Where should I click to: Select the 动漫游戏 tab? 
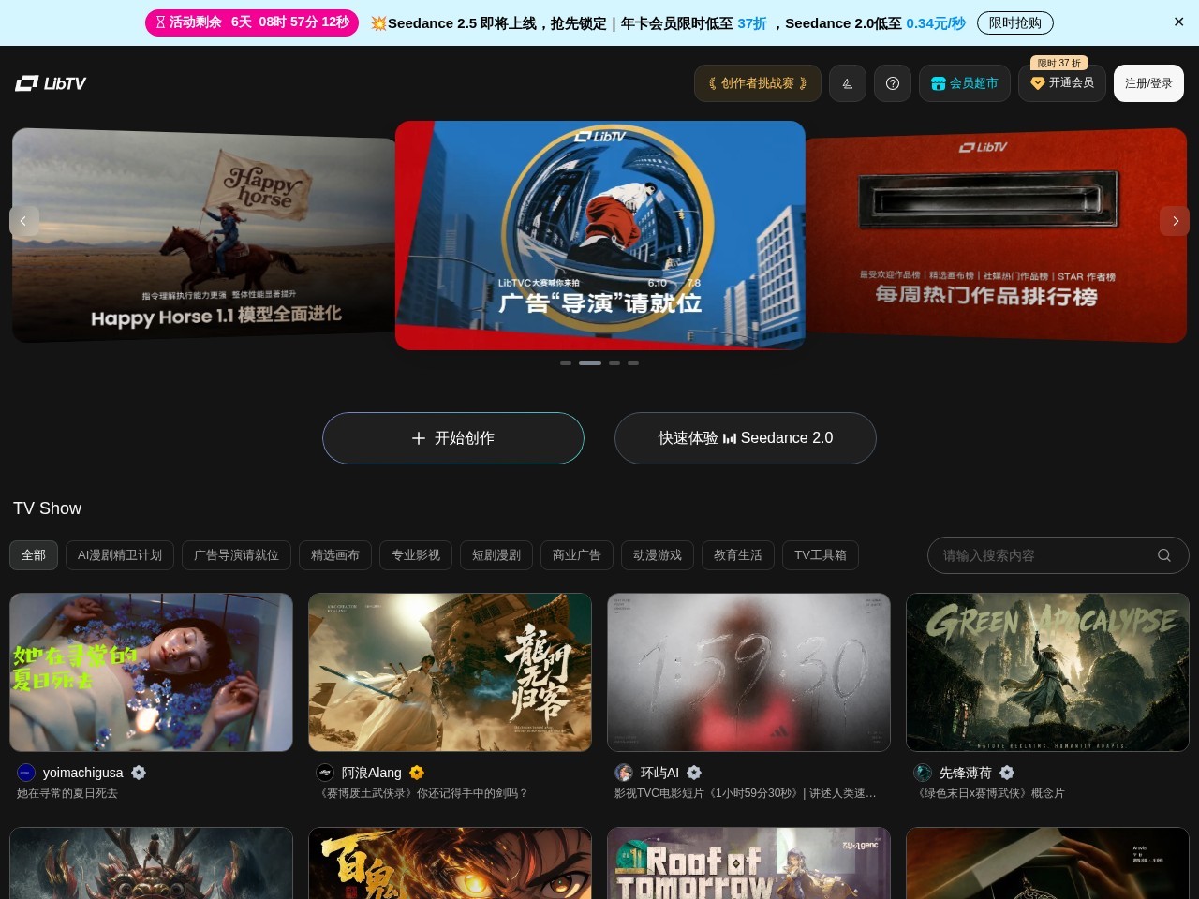tap(658, 555)
